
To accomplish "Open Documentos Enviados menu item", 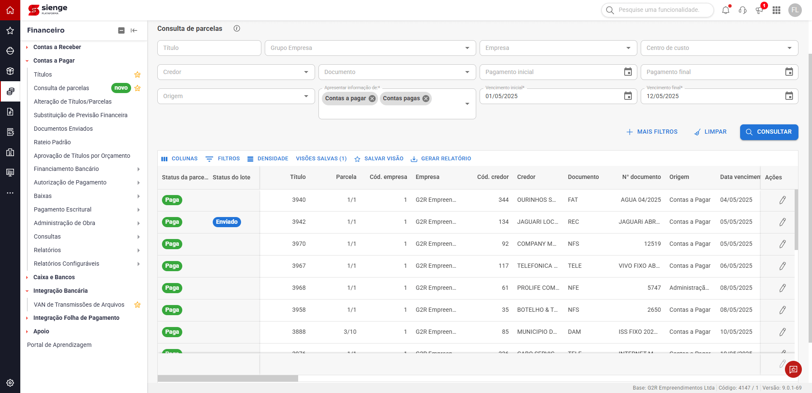I will tap(63, 129).
